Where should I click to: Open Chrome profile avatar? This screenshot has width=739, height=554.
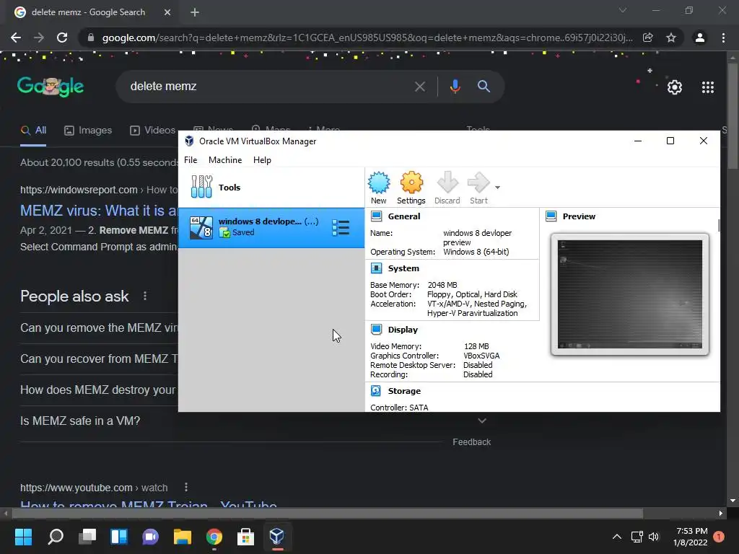click(x=700, y=38)
